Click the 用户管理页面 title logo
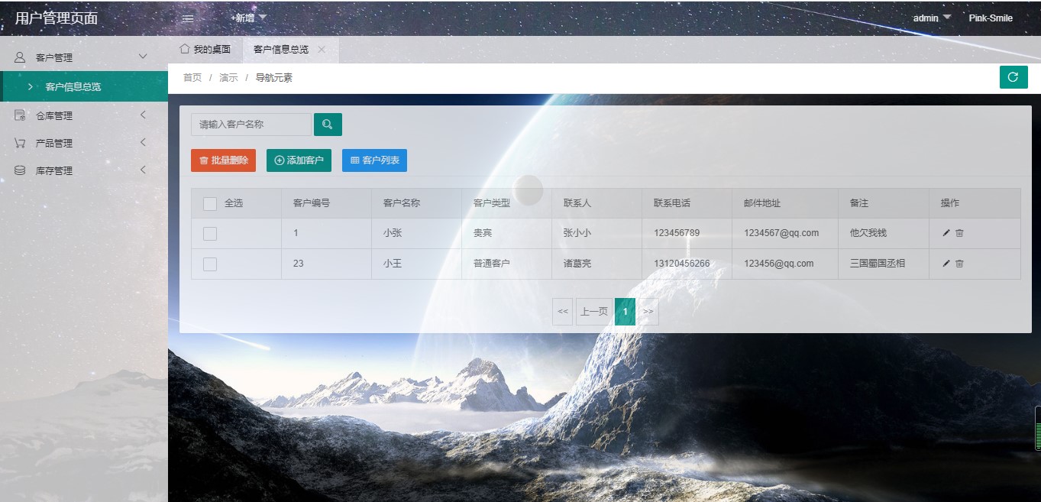This screenshot has width=1041, height=502. click(57, 18)
